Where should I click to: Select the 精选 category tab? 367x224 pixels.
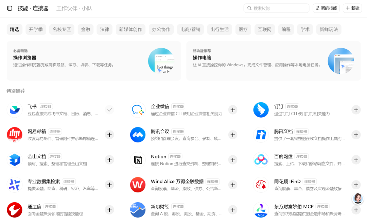15,30
